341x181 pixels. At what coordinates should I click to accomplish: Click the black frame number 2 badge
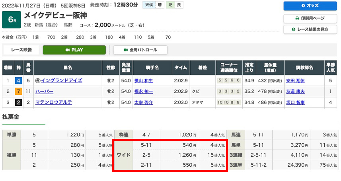click(x=18, y=102)
